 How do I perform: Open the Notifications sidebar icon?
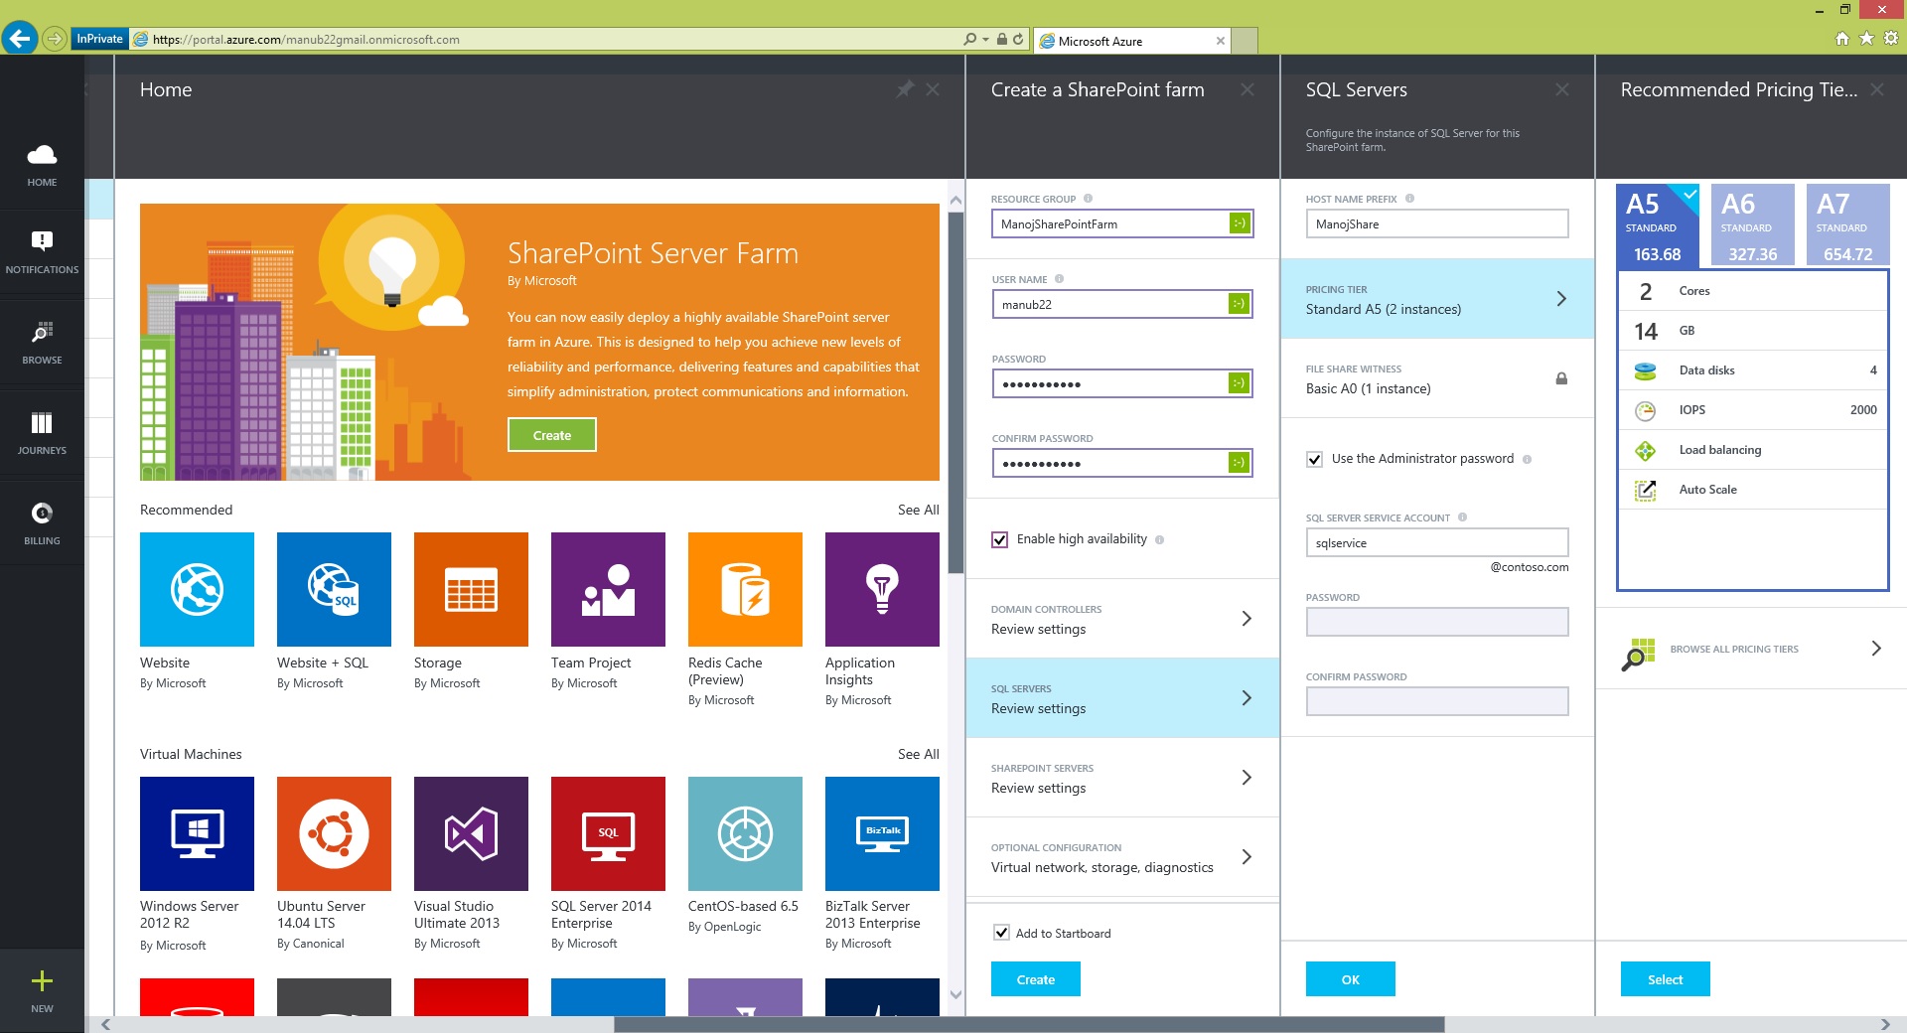[x=42, y=250]
